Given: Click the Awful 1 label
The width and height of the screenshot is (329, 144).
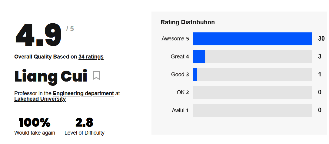Looking at the screenshot, I should [x=180, y=110].
